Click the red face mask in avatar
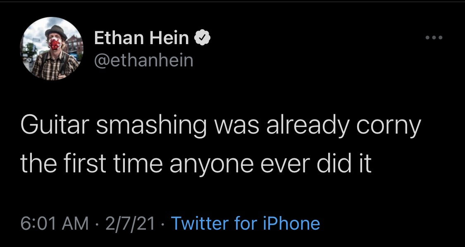The image size is (465, 247). click(x=55, y=44)
